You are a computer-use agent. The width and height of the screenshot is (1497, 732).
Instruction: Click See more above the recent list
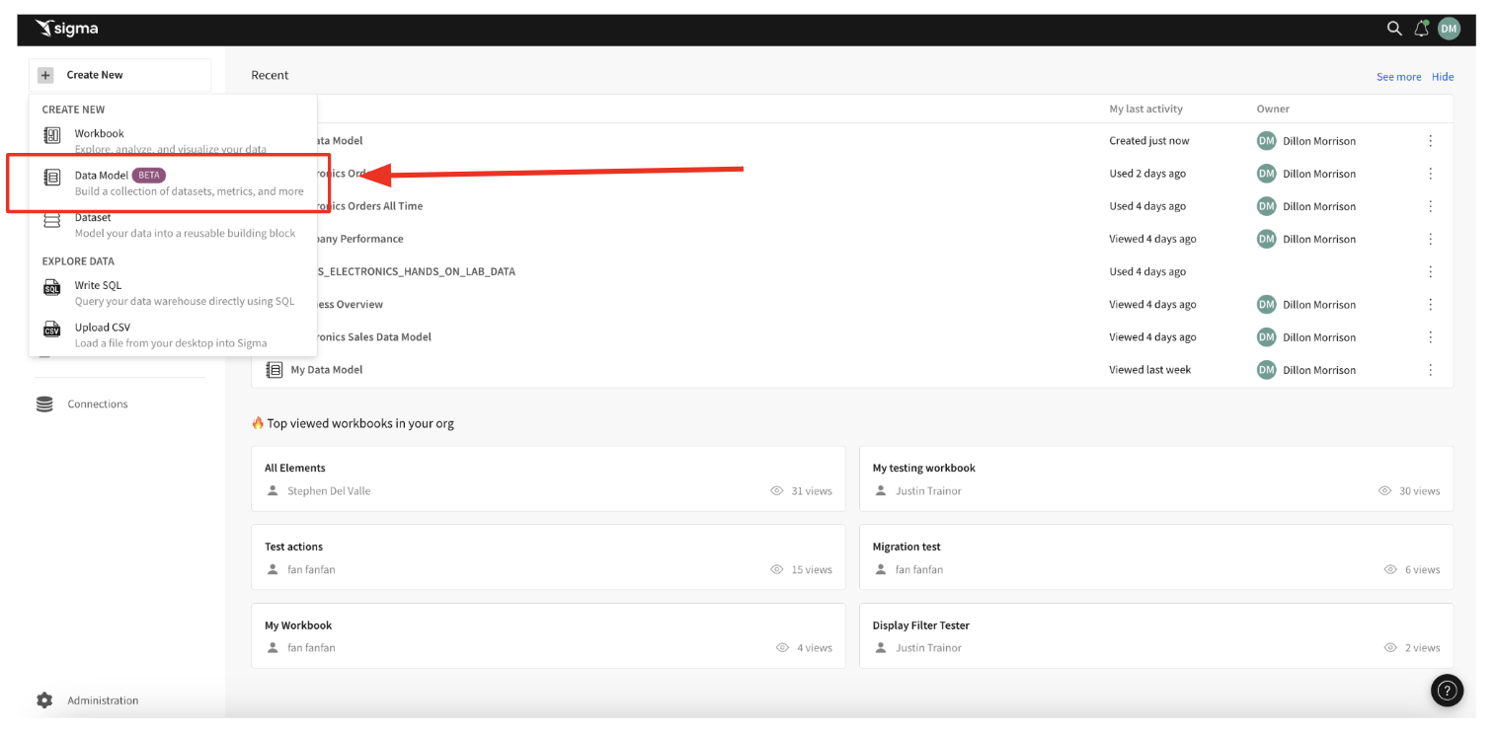(1398, 76)
